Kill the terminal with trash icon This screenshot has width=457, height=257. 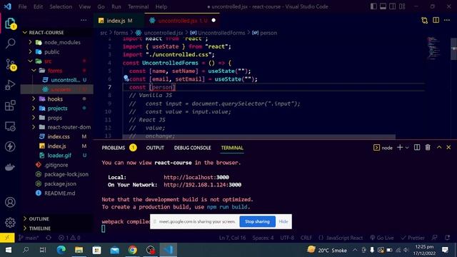pos(428,148)
